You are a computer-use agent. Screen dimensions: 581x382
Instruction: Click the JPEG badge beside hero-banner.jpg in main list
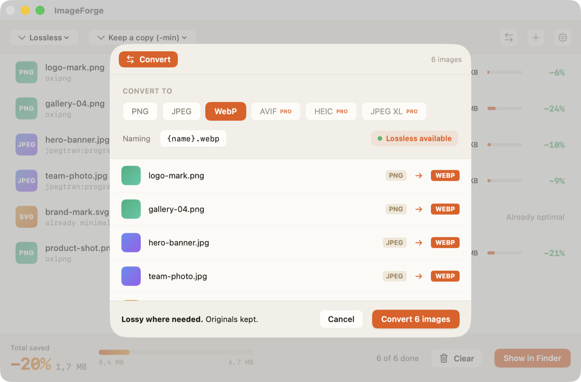click(x=27, y=145)
